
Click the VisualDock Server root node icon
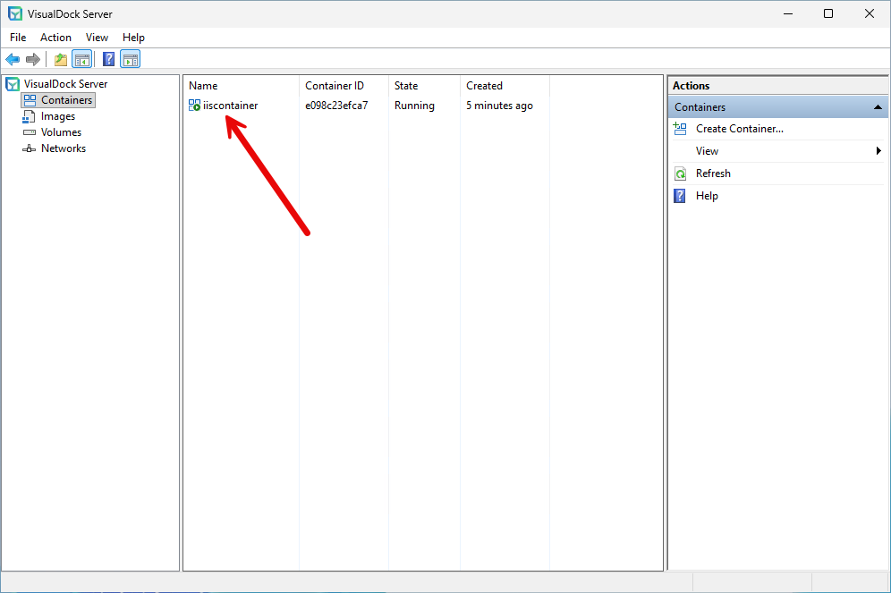tap(13, 84)
